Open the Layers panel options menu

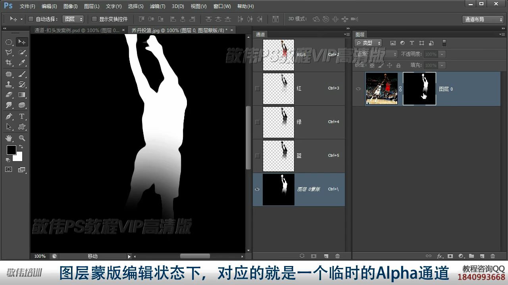pos(501,34)
